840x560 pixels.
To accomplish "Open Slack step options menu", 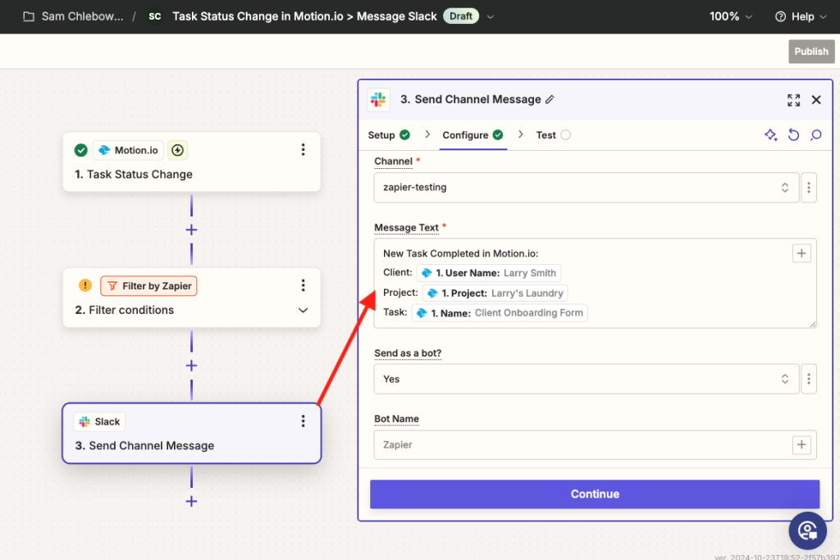I will coord(304,421).
